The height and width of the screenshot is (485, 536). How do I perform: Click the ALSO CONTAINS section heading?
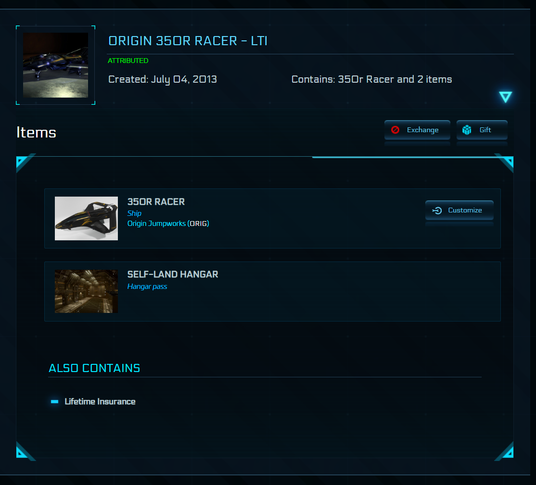tap(94, 368)
